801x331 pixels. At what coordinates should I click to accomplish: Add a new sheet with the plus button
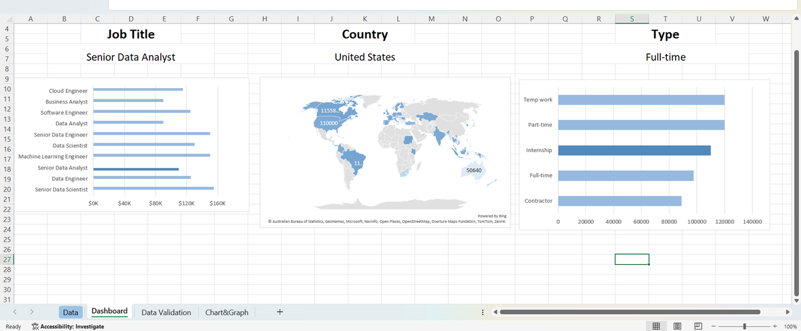click(280, 312)
